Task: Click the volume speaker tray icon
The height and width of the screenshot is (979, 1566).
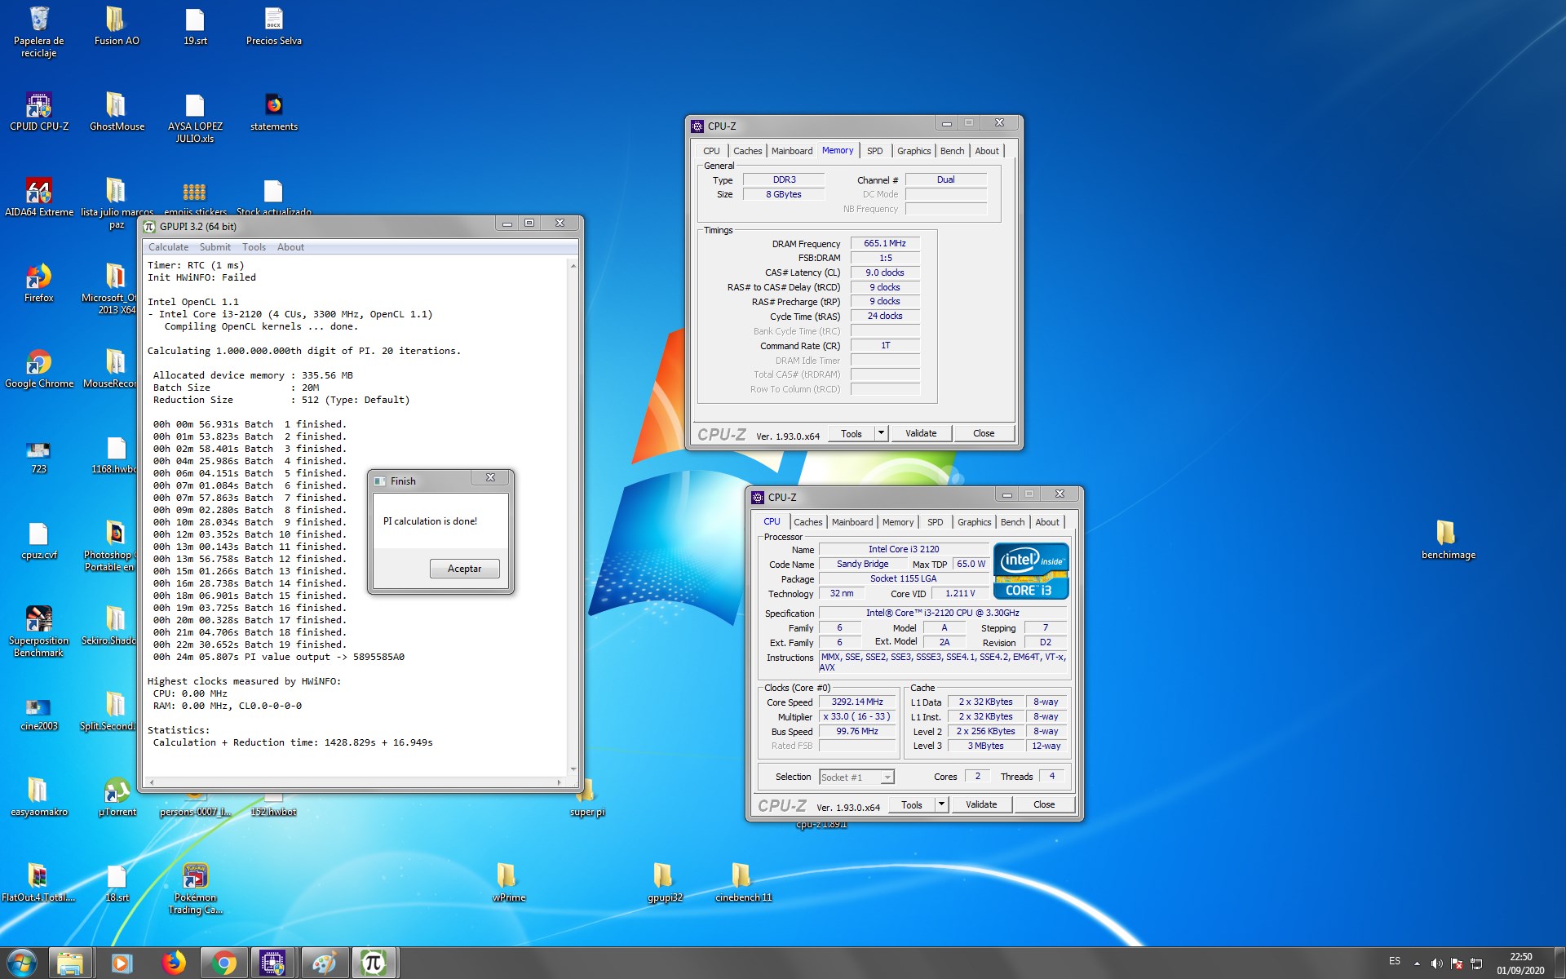Action: [1436, 963]
